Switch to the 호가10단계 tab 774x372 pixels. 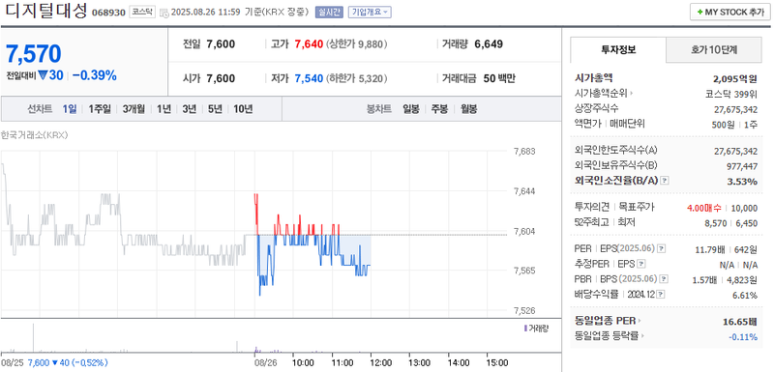pos(714,49)
